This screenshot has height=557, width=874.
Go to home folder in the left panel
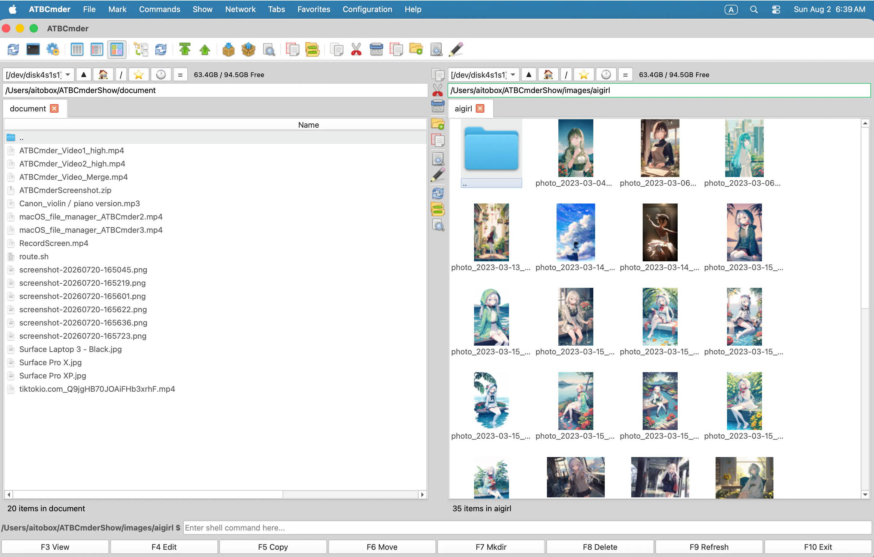tap(103, 75)
